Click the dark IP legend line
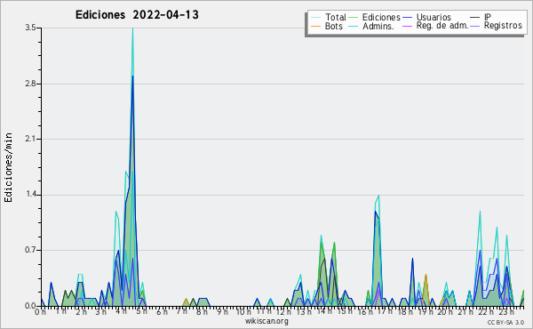Viewport: 533px width, 329px height. 475,17
